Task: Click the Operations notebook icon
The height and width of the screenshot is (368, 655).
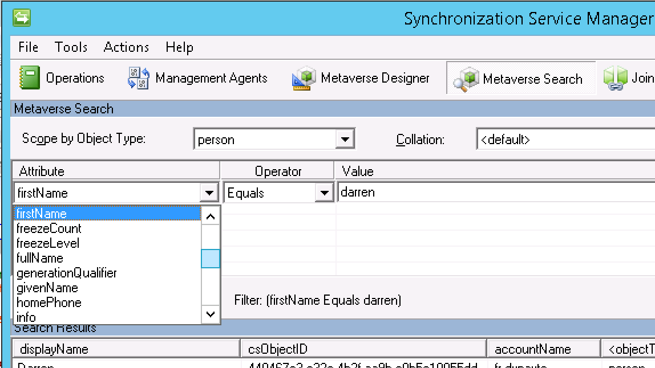Action: pyautogui.click(x=30, y=78)
